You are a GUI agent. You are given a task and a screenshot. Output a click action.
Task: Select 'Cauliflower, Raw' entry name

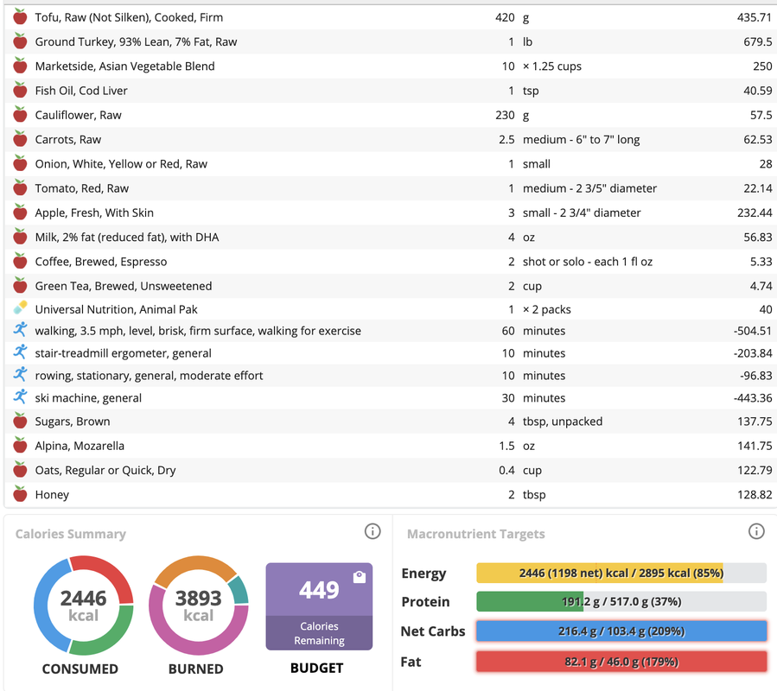79,115
